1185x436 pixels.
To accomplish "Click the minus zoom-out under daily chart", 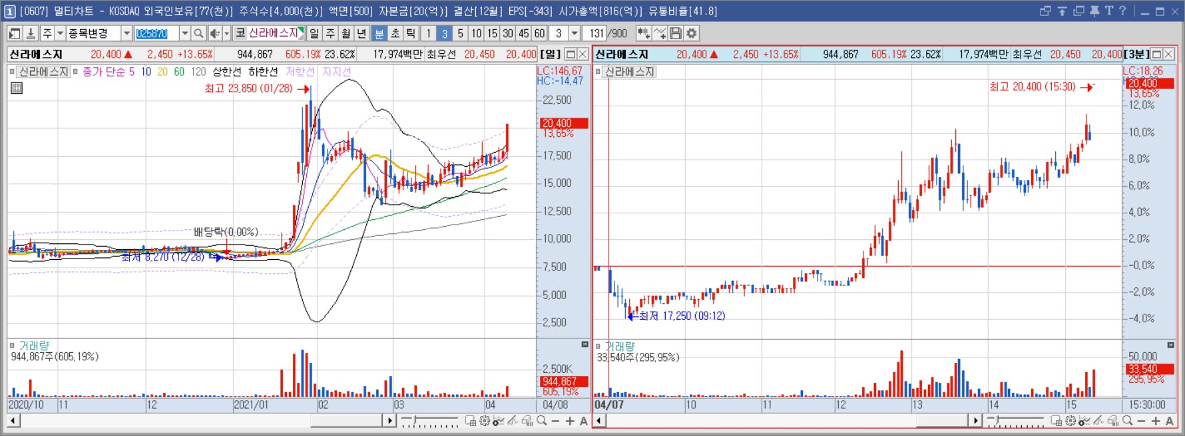I will tap(555, 421).
